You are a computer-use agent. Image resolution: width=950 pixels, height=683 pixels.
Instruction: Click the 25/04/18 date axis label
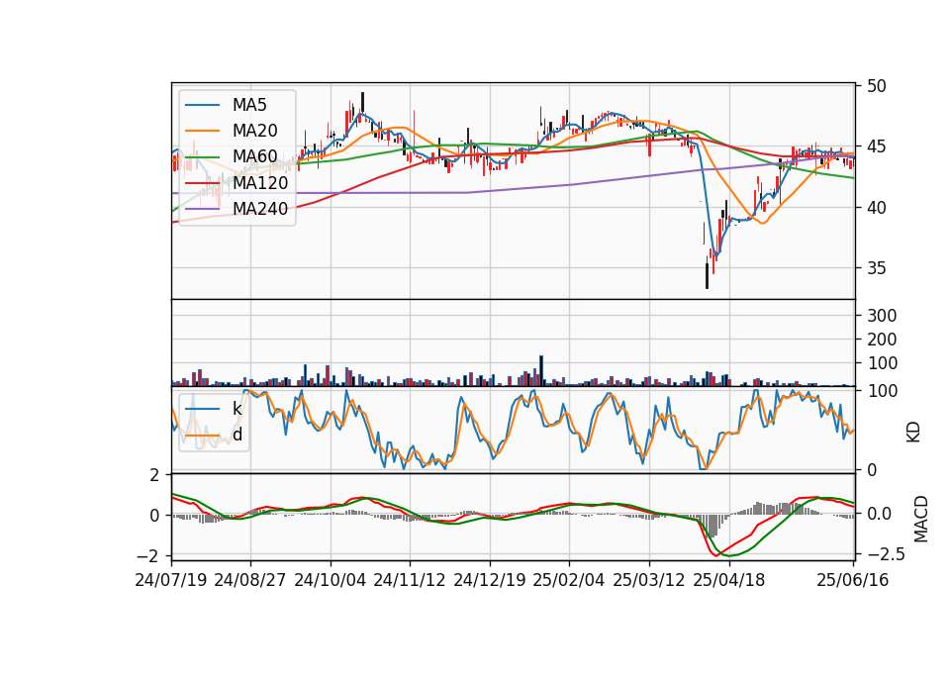tap(729, 580)
